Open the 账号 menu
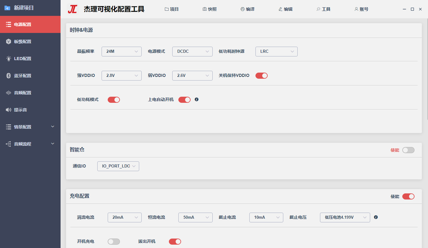Viewport: 428px width, 248px height. (361, 9)
